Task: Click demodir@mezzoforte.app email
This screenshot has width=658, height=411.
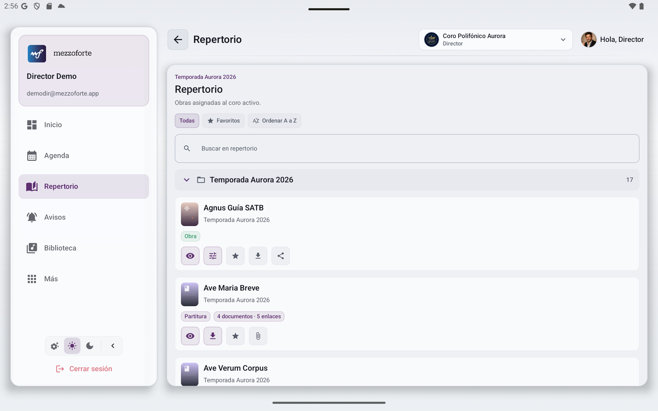Action: coord(62,94)
